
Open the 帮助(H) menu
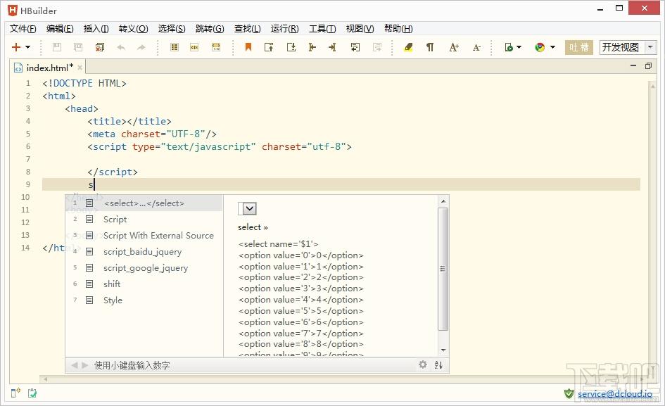tap(398, 28)
